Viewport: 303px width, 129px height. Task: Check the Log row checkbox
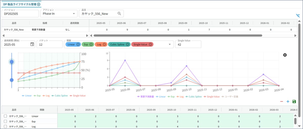[5, 127]
